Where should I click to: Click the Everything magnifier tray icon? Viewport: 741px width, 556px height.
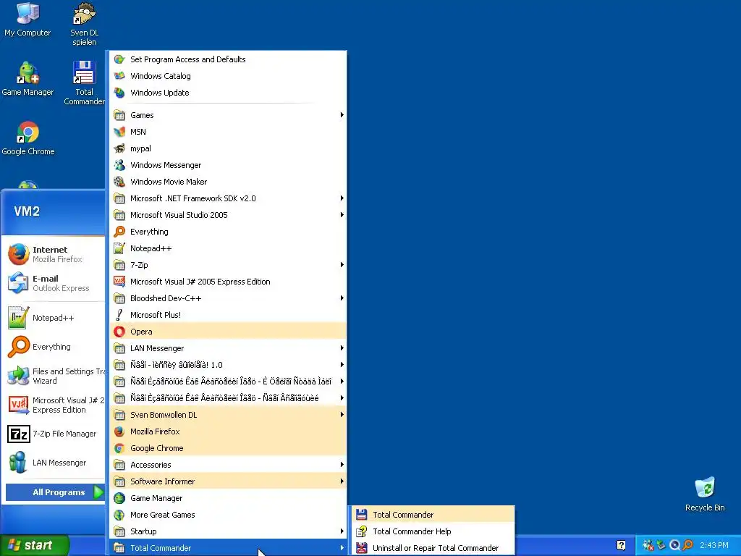687,545
